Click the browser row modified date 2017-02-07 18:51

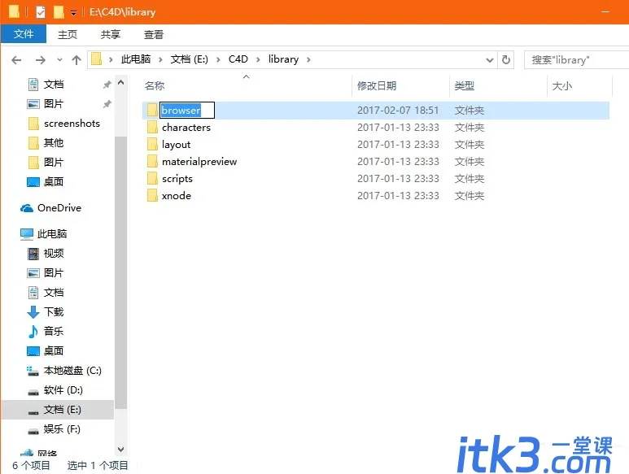coord(398,111)
